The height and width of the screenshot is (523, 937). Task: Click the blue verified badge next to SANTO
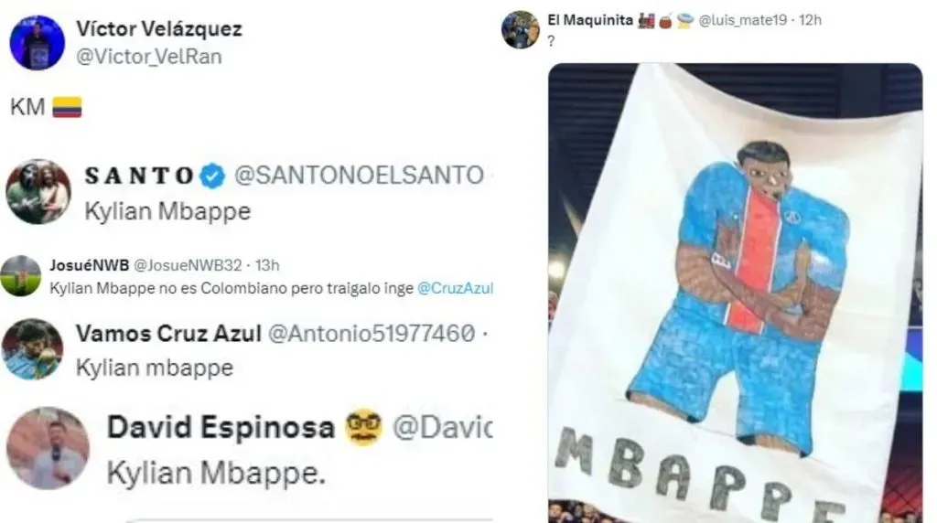(212, 176)
